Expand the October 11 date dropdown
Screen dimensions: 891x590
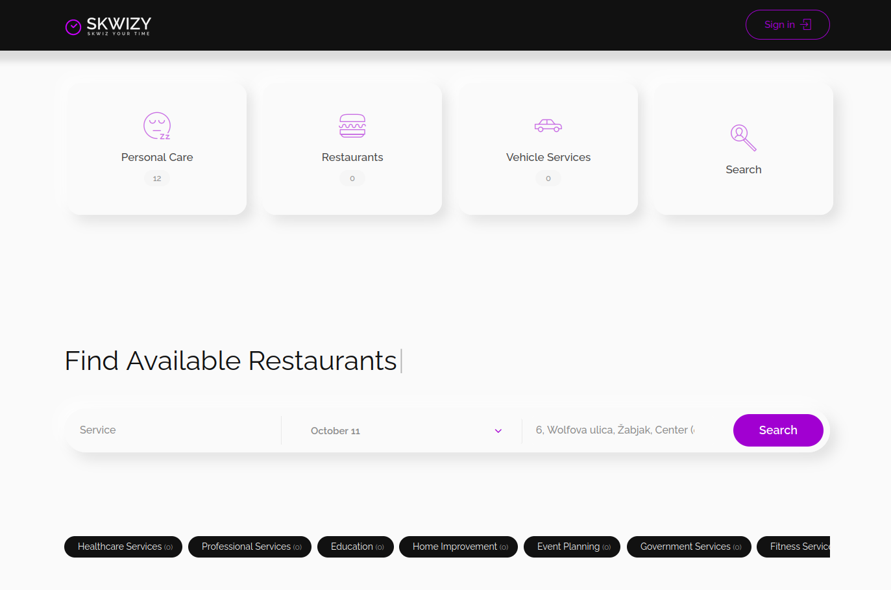(x=402, y=431)
